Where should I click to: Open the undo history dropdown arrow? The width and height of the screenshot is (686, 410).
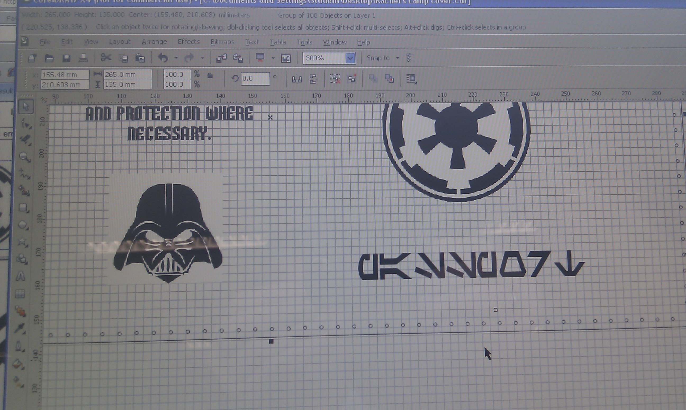click(176, 58)
